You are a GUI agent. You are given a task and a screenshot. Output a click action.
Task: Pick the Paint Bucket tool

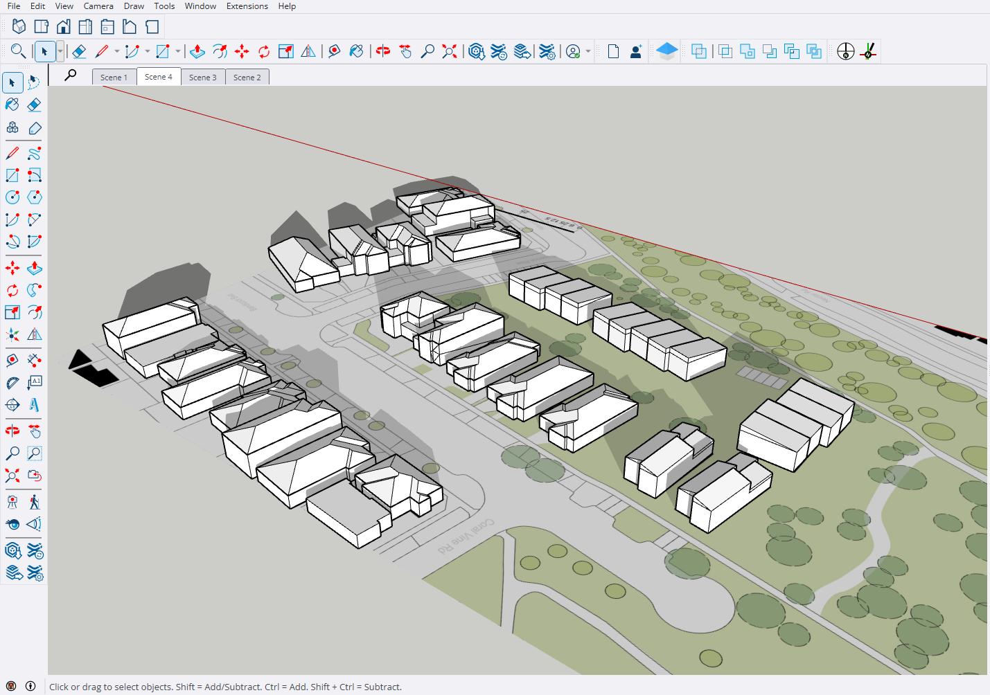pyautogui.click(x=12, y=105)
